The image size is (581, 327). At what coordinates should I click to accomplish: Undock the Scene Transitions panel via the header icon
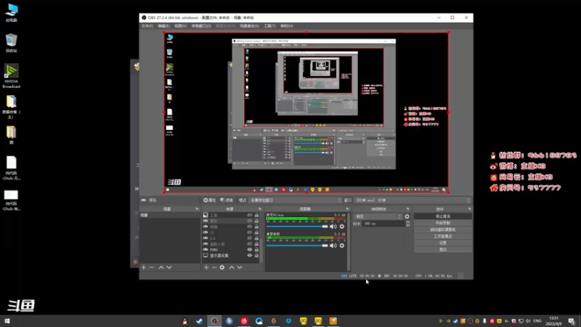pos(408,209)
